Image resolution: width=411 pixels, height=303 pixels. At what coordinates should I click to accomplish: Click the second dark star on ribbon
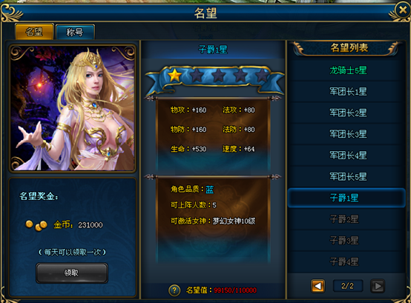point(197,76)
